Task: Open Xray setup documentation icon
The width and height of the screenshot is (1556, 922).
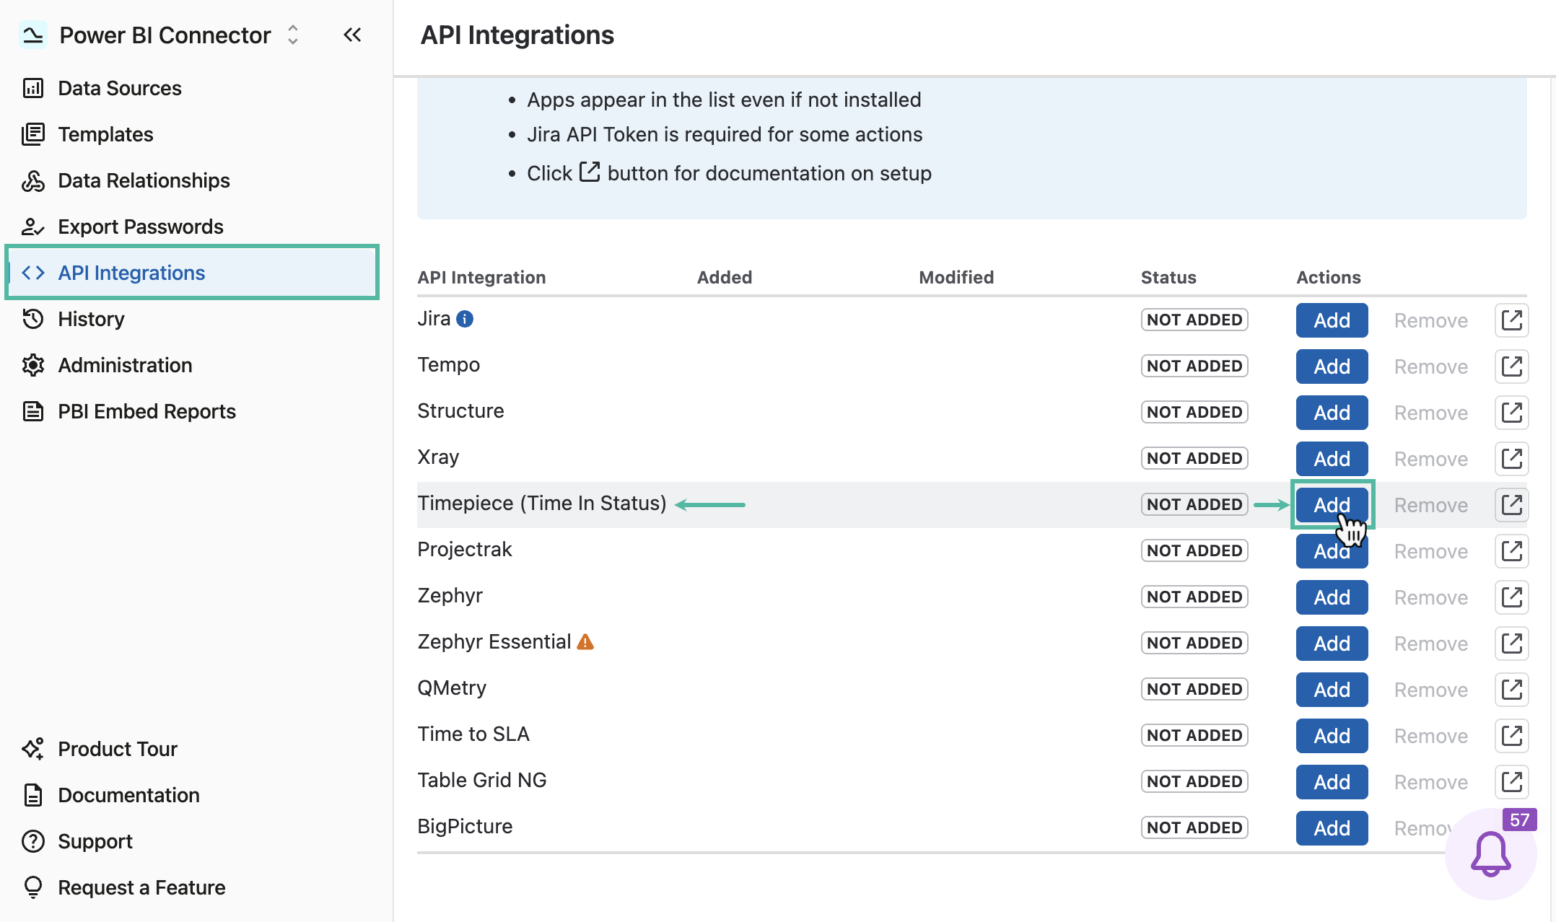Action: click(x=1511, y=458)
